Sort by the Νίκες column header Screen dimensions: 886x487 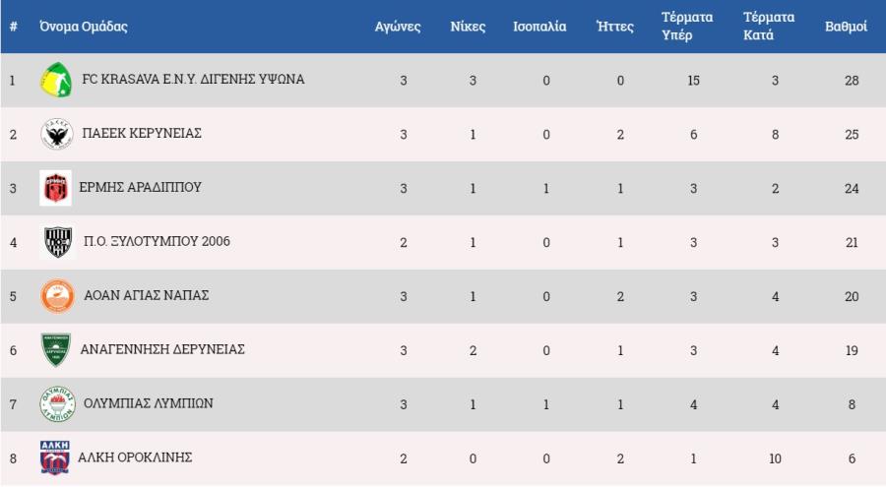pyautogui.click(x=468, y=27)
